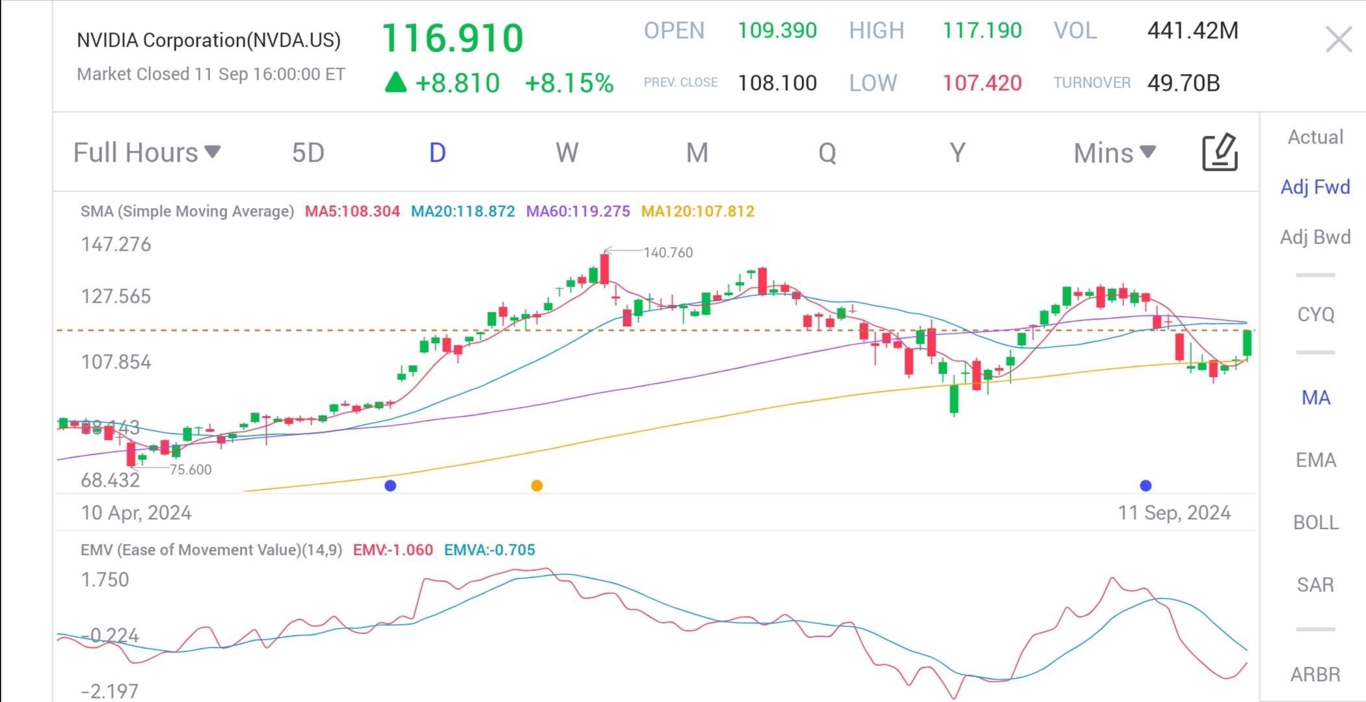Open the chart draw/edit tool icon
Screen dimensions: 1366x702
pos(1220,153)
